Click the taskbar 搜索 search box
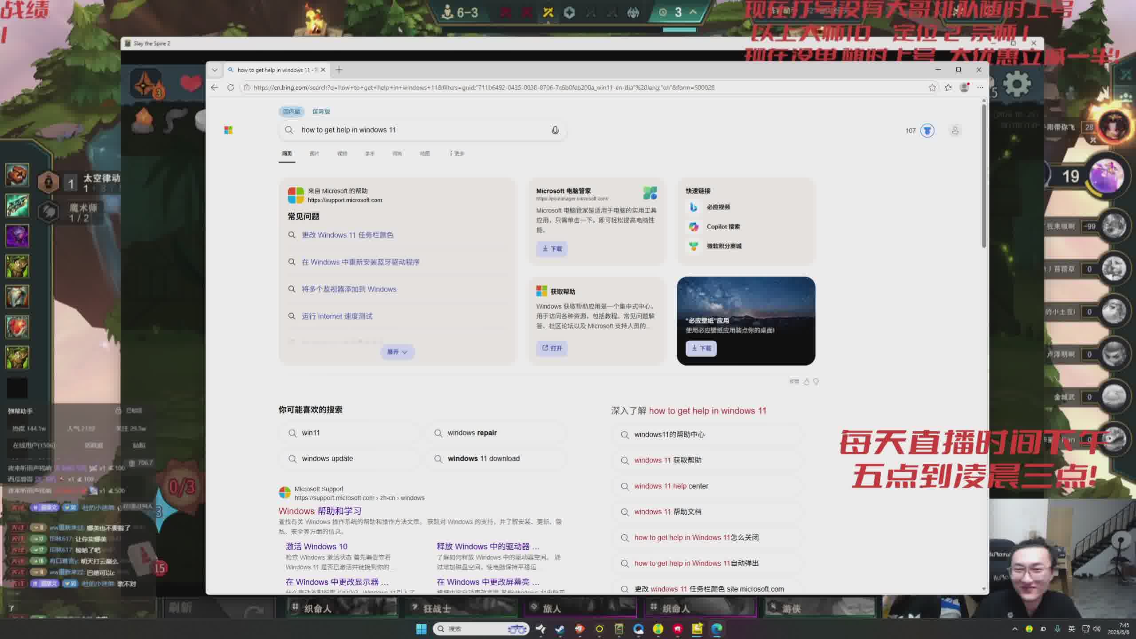The width and height of the screenshot is (1136, 639). coord(481,629)
